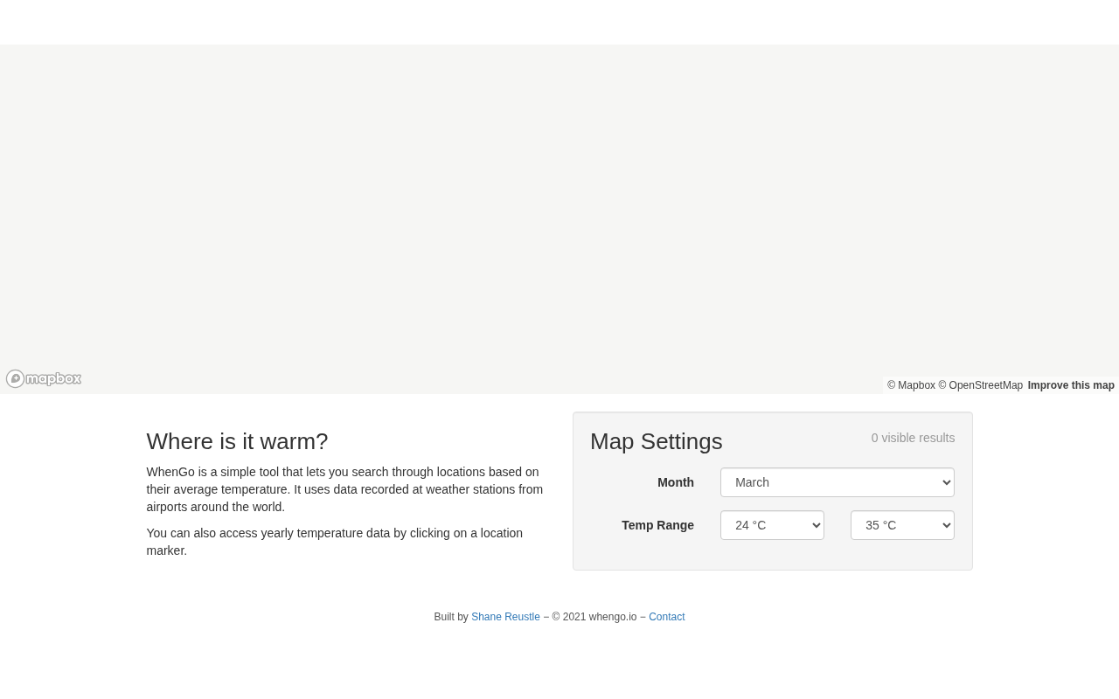
Task: Expand the maximum temperature dropdown (35 °C)
Action: click(x=902, y=525)
